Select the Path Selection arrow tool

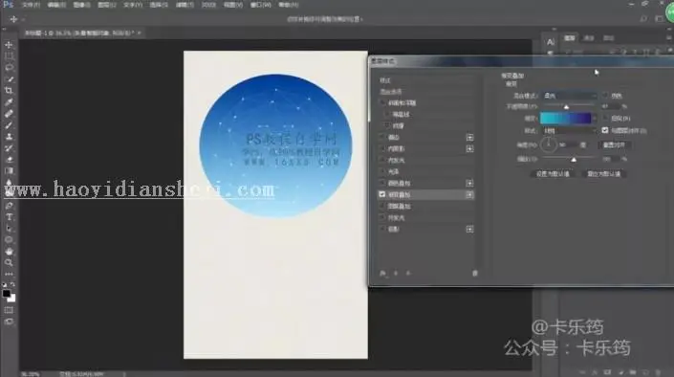click(9, 229)
